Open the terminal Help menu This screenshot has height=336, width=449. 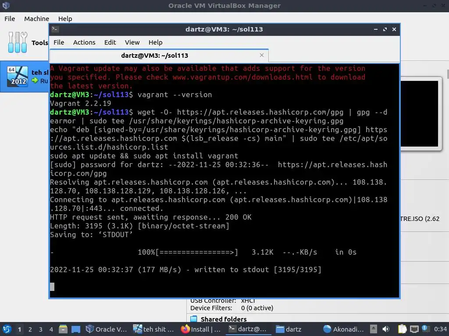[156, 42]
